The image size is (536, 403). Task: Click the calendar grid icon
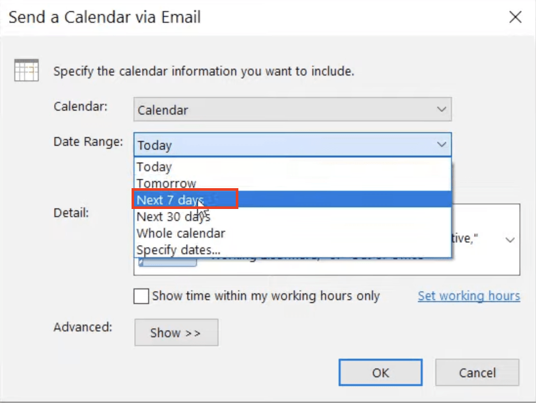pos(26,70)
